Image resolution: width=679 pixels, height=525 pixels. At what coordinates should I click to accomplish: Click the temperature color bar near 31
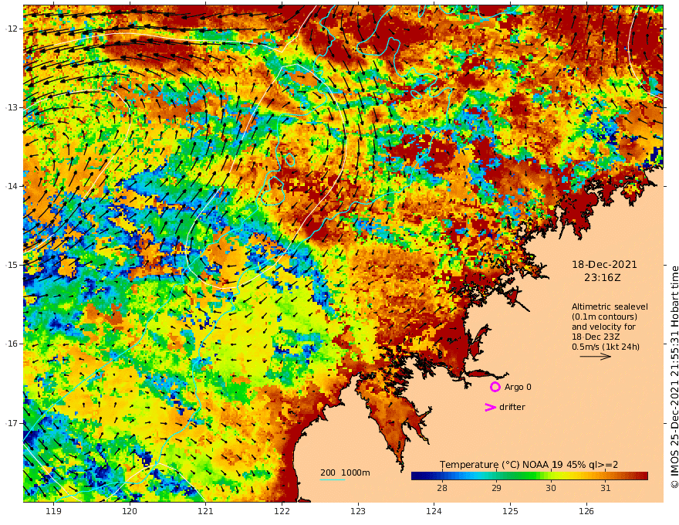point(606,476)
